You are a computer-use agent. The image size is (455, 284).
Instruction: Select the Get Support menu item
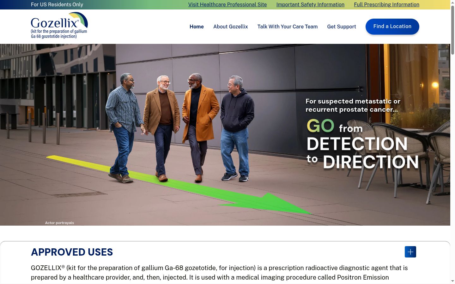tap(342, 27)
